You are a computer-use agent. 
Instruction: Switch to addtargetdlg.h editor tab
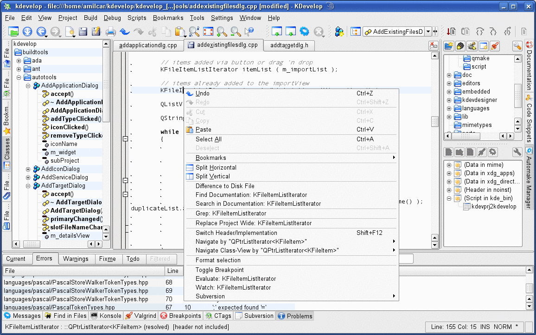(x=289, y=45)
